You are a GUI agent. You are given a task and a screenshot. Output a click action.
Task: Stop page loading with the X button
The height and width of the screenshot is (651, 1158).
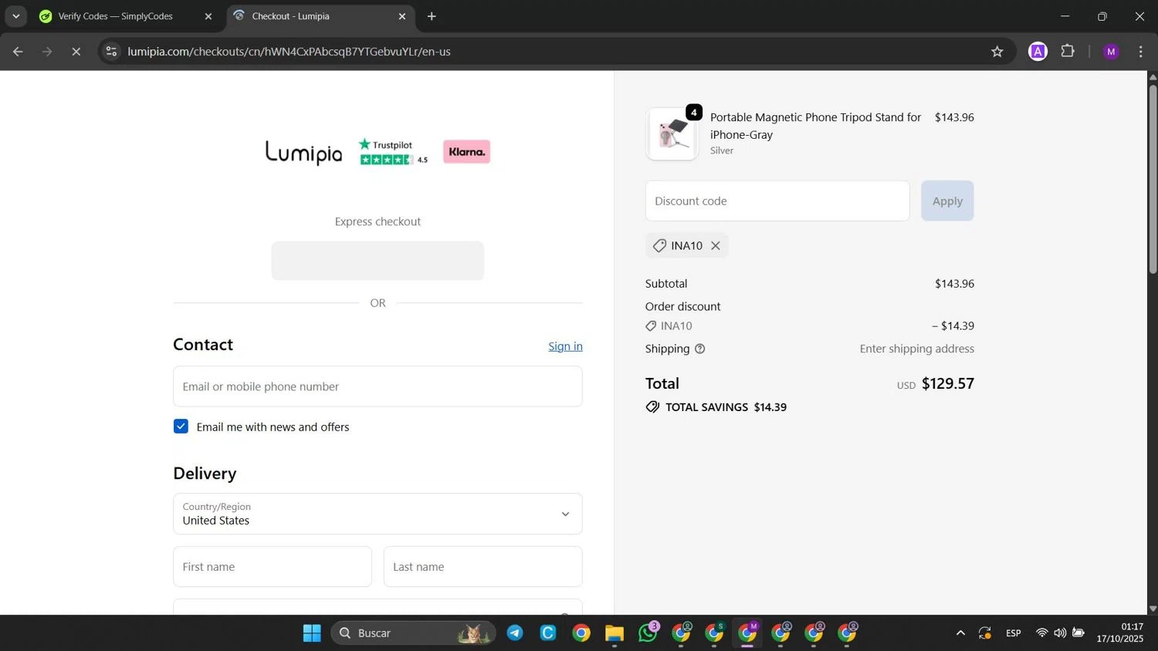76,52
